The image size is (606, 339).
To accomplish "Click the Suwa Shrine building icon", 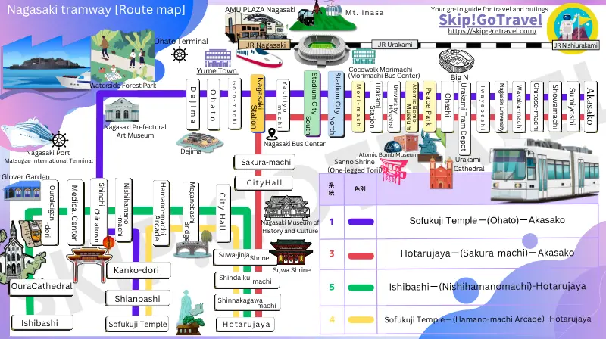I will pyautogui.click(x=291, y=252).
